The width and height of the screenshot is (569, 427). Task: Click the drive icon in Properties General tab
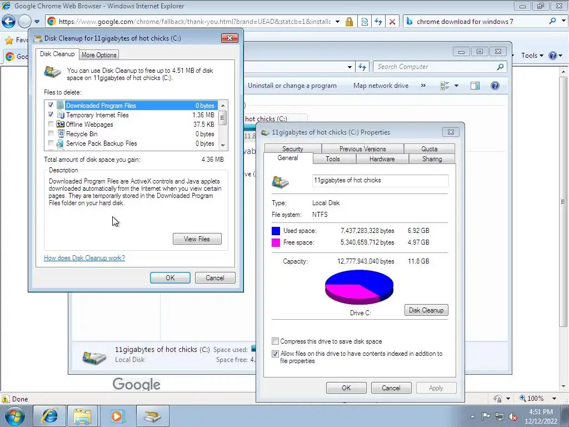tap(280, 182)
